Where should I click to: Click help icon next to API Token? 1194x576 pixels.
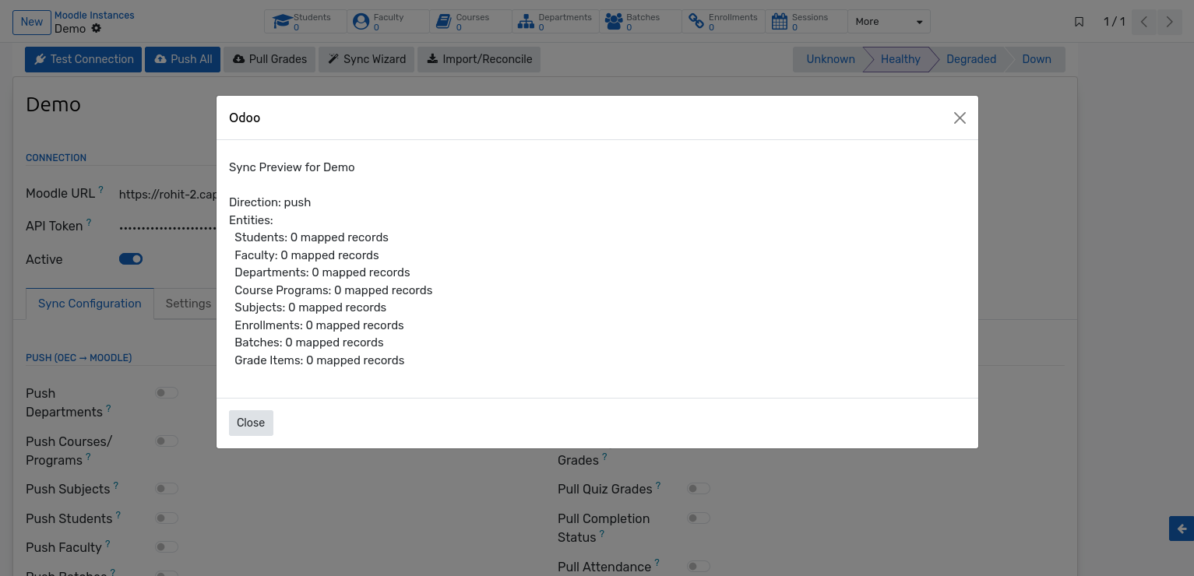[x=89, y=223]
